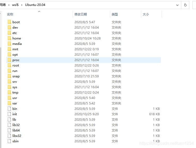Click the date 2020/10/25 9:20
The image size is (196, 148).
pos(87,114)
